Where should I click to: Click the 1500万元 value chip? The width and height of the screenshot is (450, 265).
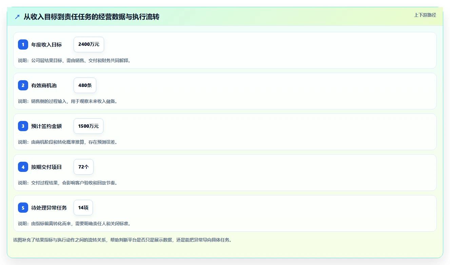(x=89, y=126)
